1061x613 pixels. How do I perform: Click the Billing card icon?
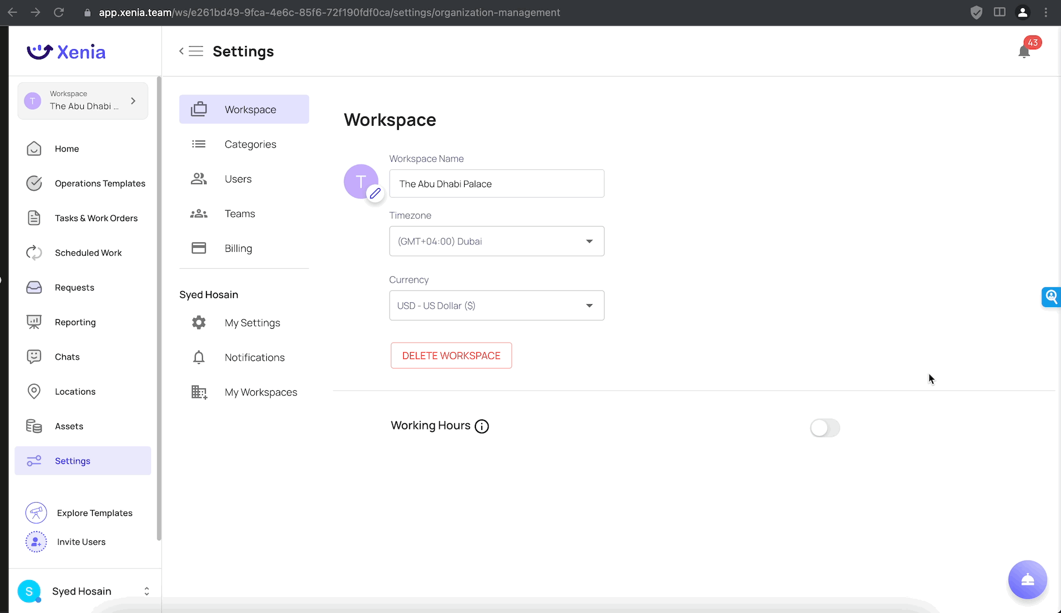199,248
